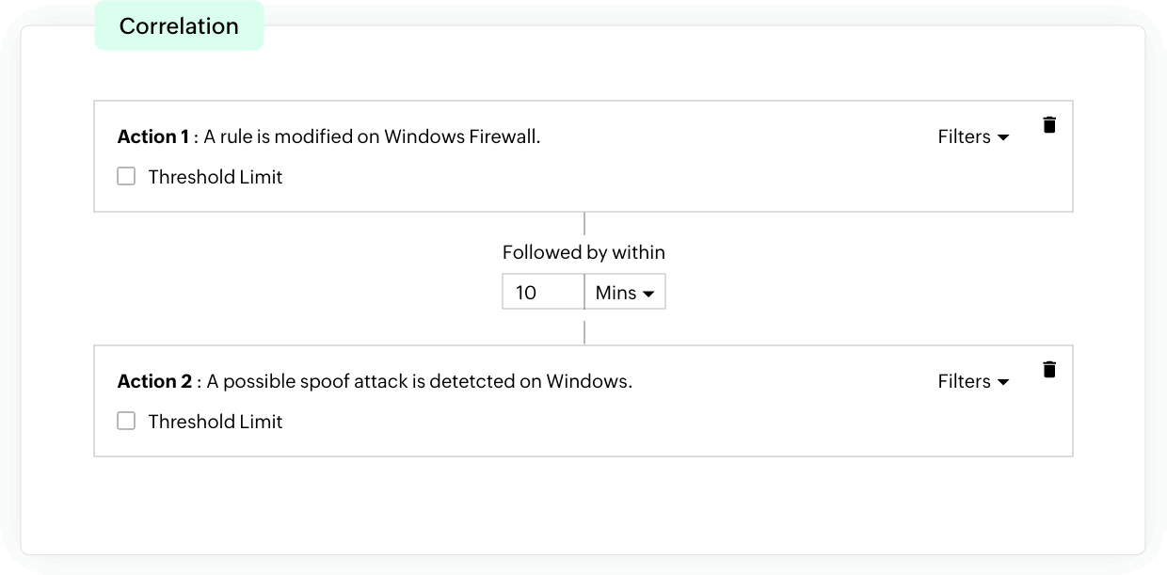The image size is (1167, 575).
Task: Click the bold Action 2 heading
Action: click(154, 381)
